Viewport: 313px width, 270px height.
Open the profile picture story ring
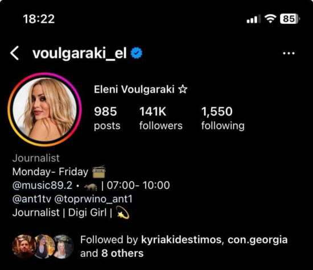(x=44, y=110)
